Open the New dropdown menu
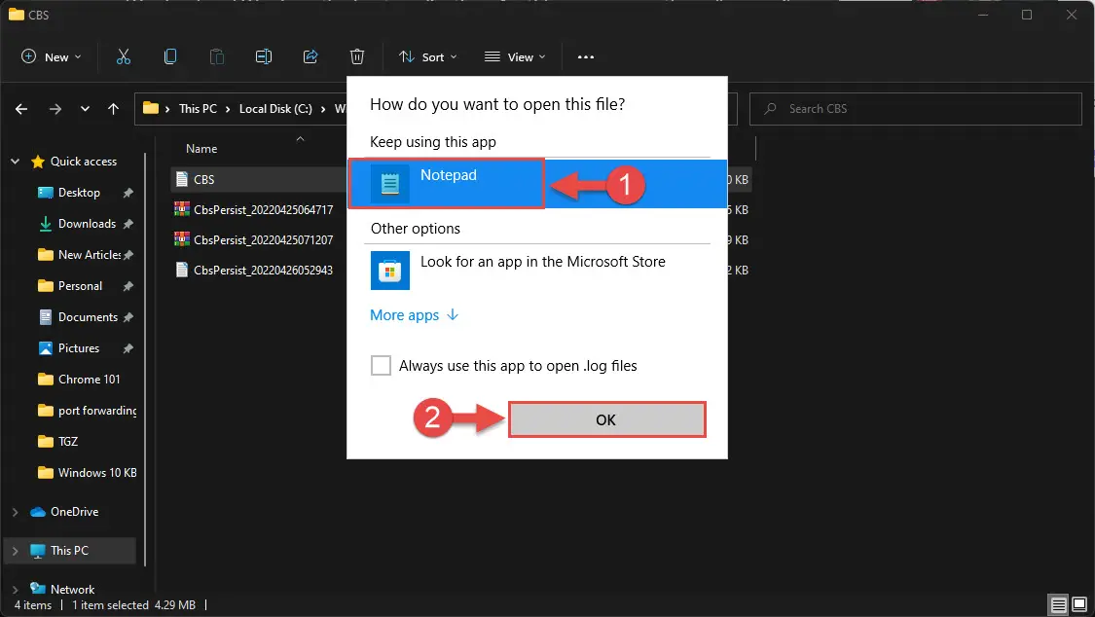This screenshot has height=617, width=1095. (x=51, y=57)
